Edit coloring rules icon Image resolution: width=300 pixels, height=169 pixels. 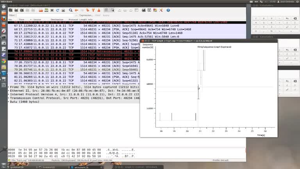[155, 10]
